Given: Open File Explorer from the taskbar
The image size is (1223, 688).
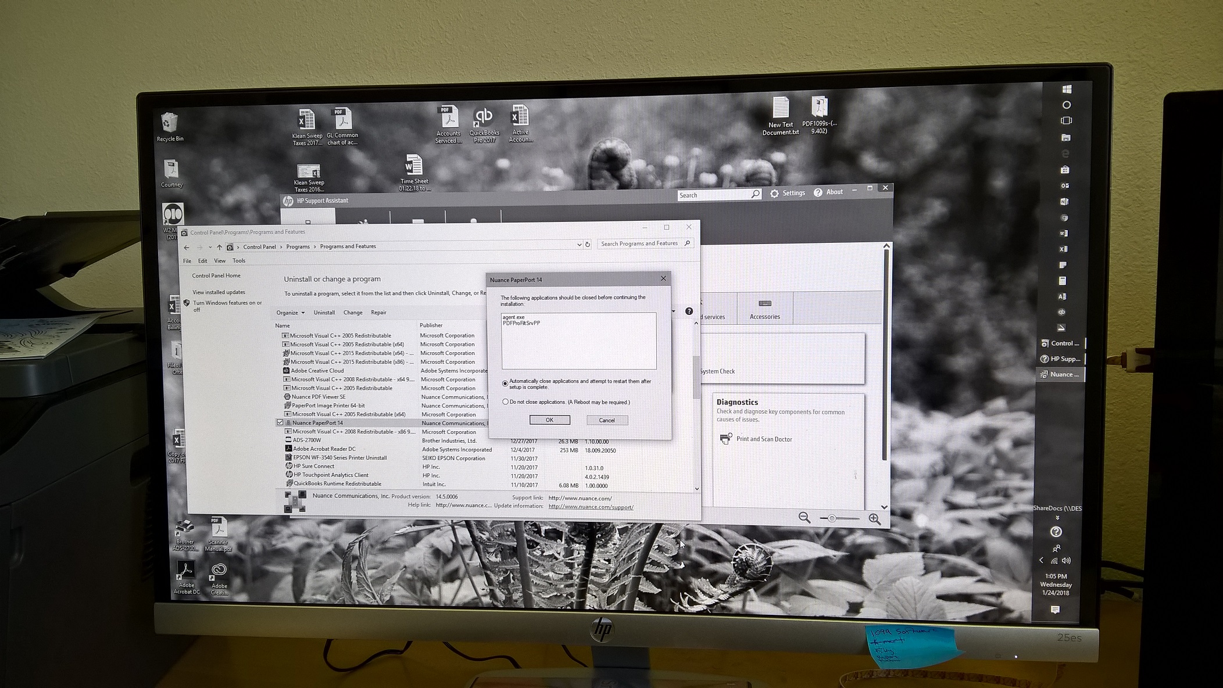Looking at the screenshot, I should click(x=1065, y=137).
